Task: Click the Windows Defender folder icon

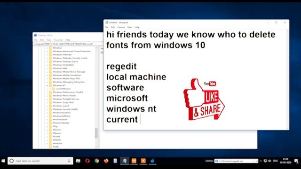Action: (x=50, y=54)
